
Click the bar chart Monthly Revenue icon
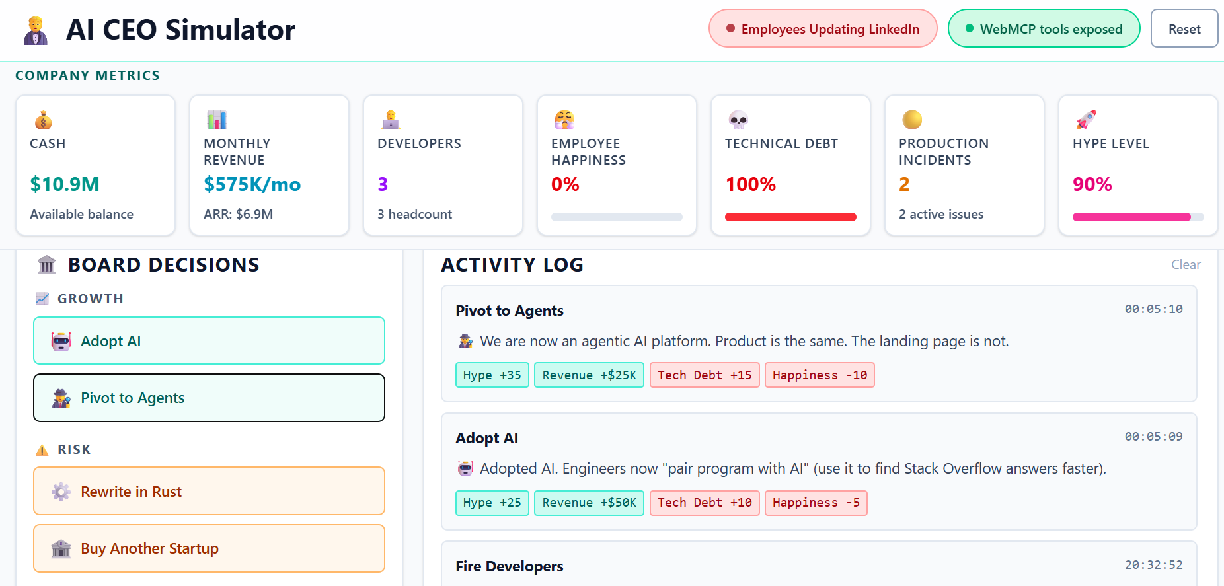tap(217, 120)
